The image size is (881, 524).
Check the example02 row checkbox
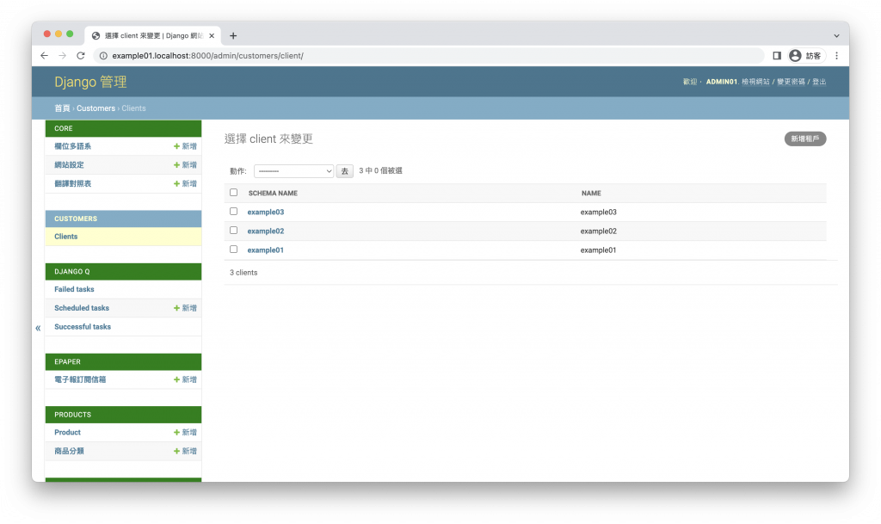point(234,231)
